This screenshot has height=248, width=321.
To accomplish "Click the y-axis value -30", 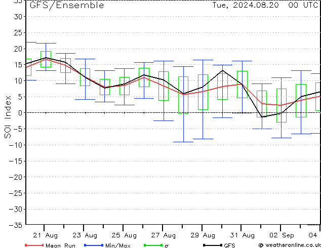I will pyautogui.click(x=16, y=209).
